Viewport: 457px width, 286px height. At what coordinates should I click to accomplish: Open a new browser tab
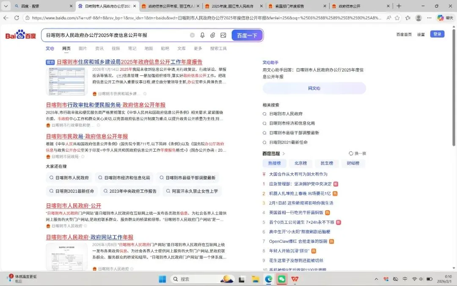(x=399, y=6)
